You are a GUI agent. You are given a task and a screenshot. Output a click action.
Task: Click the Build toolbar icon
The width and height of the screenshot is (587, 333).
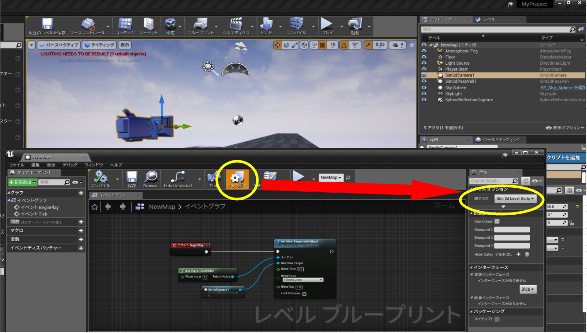[x=266, y=26]
